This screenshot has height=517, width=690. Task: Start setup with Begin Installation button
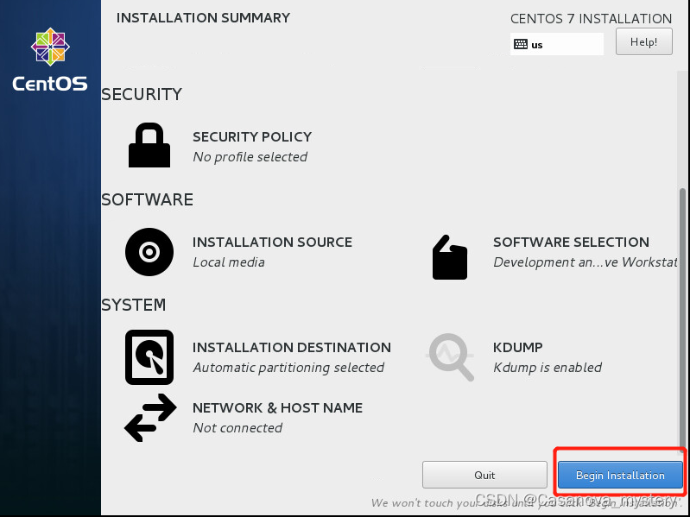pyautogui.click(x=620, y=475)
